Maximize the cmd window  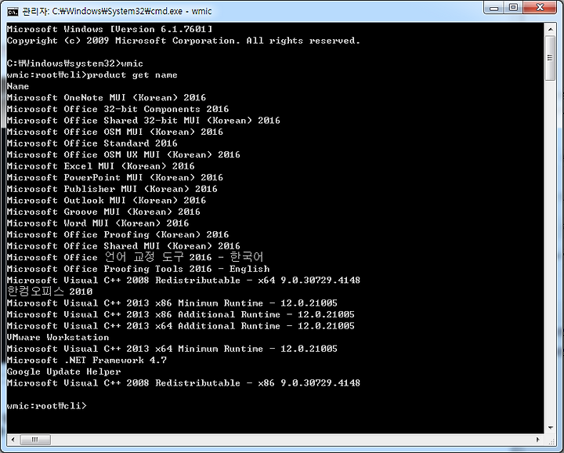click(513, 8)
